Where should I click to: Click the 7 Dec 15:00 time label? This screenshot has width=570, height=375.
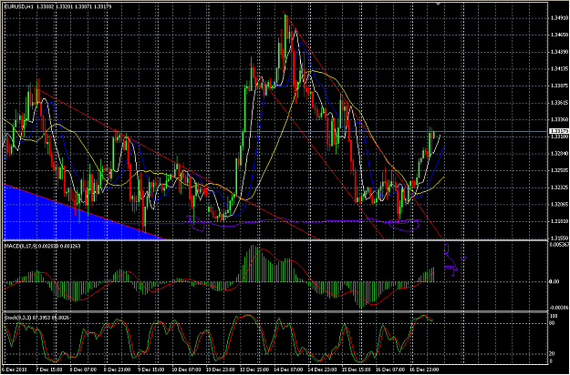[x=48, y=370]
